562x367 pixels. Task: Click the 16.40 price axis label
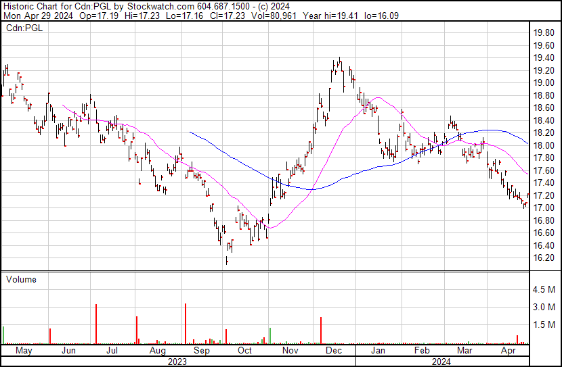pos(544,245)
